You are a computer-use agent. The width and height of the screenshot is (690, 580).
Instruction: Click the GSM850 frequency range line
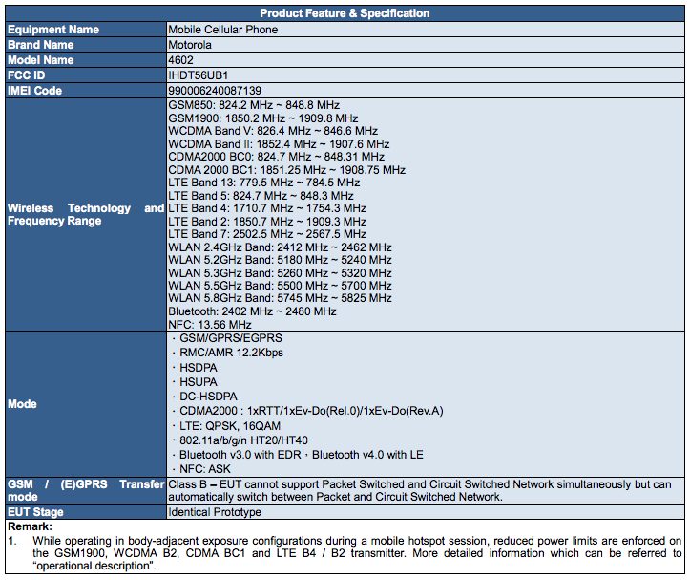(254, 104)
